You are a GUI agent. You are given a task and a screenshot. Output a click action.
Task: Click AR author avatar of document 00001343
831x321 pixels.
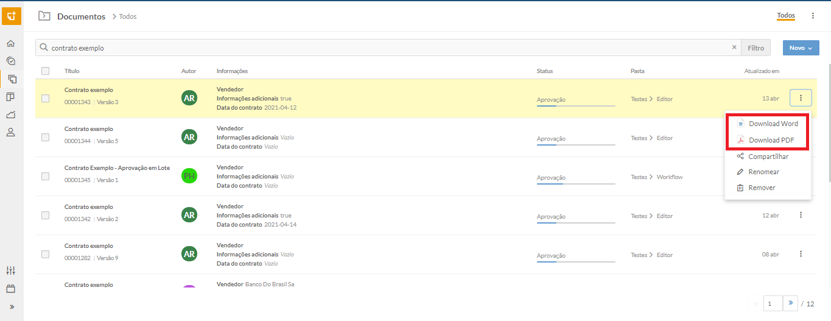point(189,98)
